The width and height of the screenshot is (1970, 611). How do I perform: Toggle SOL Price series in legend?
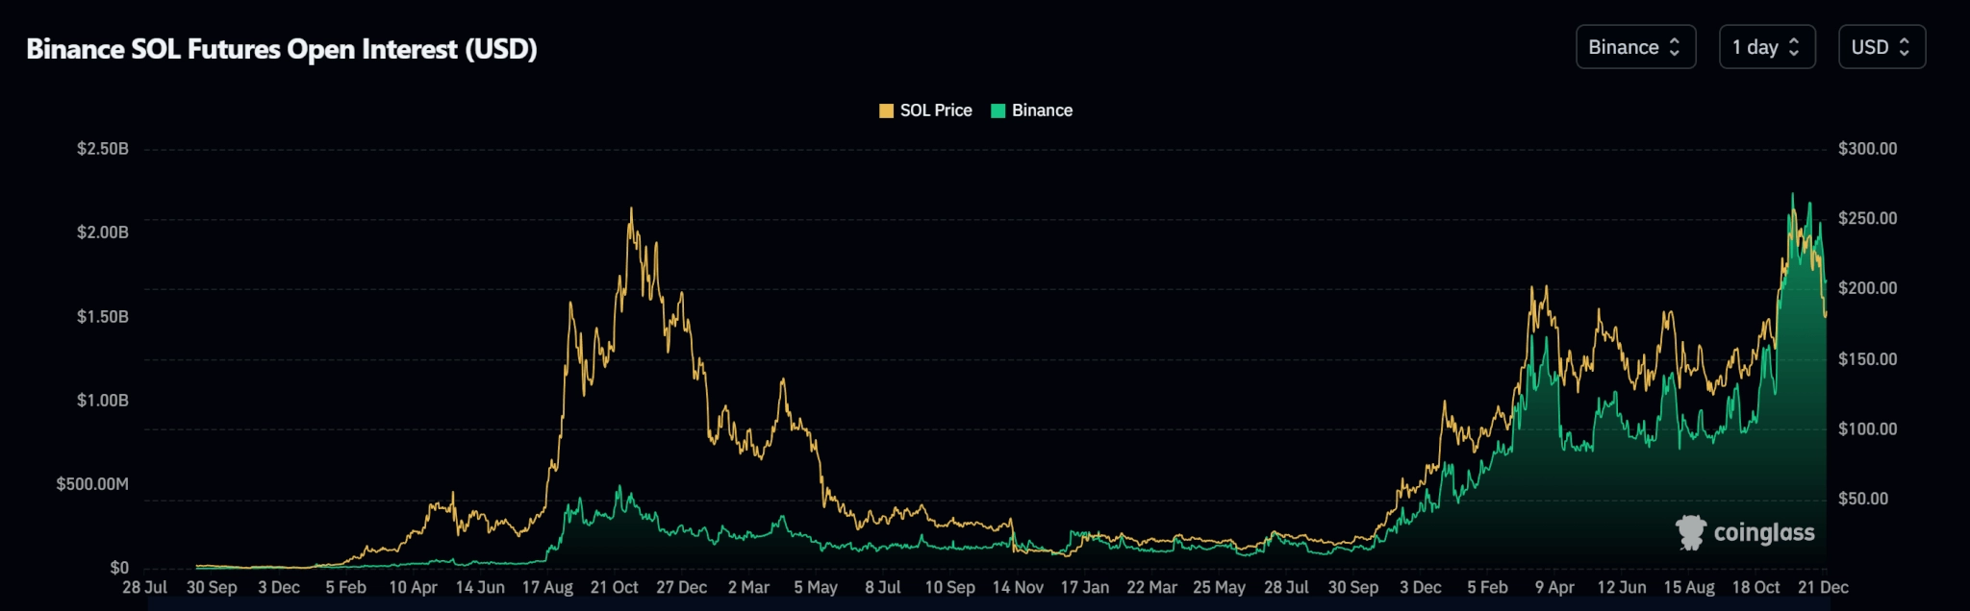coord(925,110)
